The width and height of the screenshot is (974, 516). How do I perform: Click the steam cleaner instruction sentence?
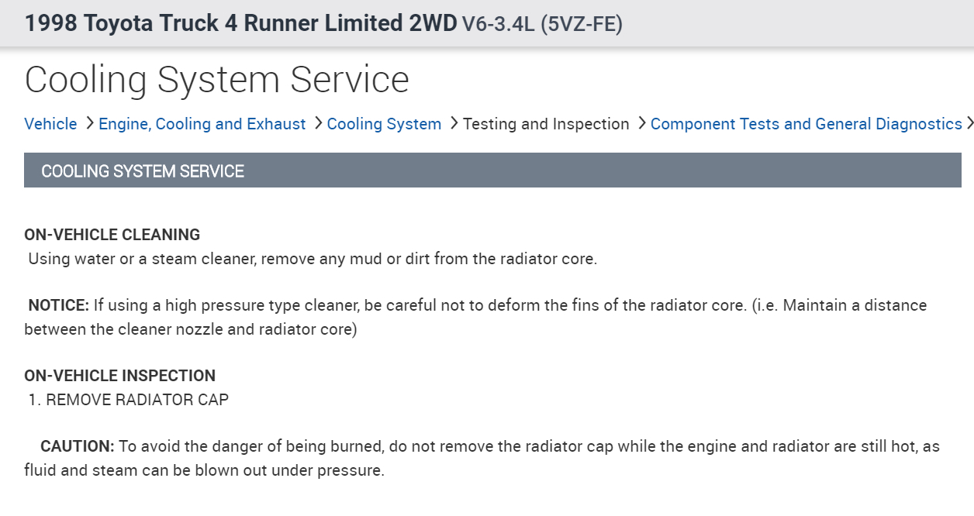pos(313,259)
